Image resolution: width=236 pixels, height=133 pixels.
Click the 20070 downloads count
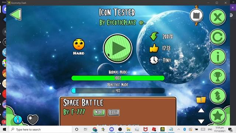pos(168,37)
